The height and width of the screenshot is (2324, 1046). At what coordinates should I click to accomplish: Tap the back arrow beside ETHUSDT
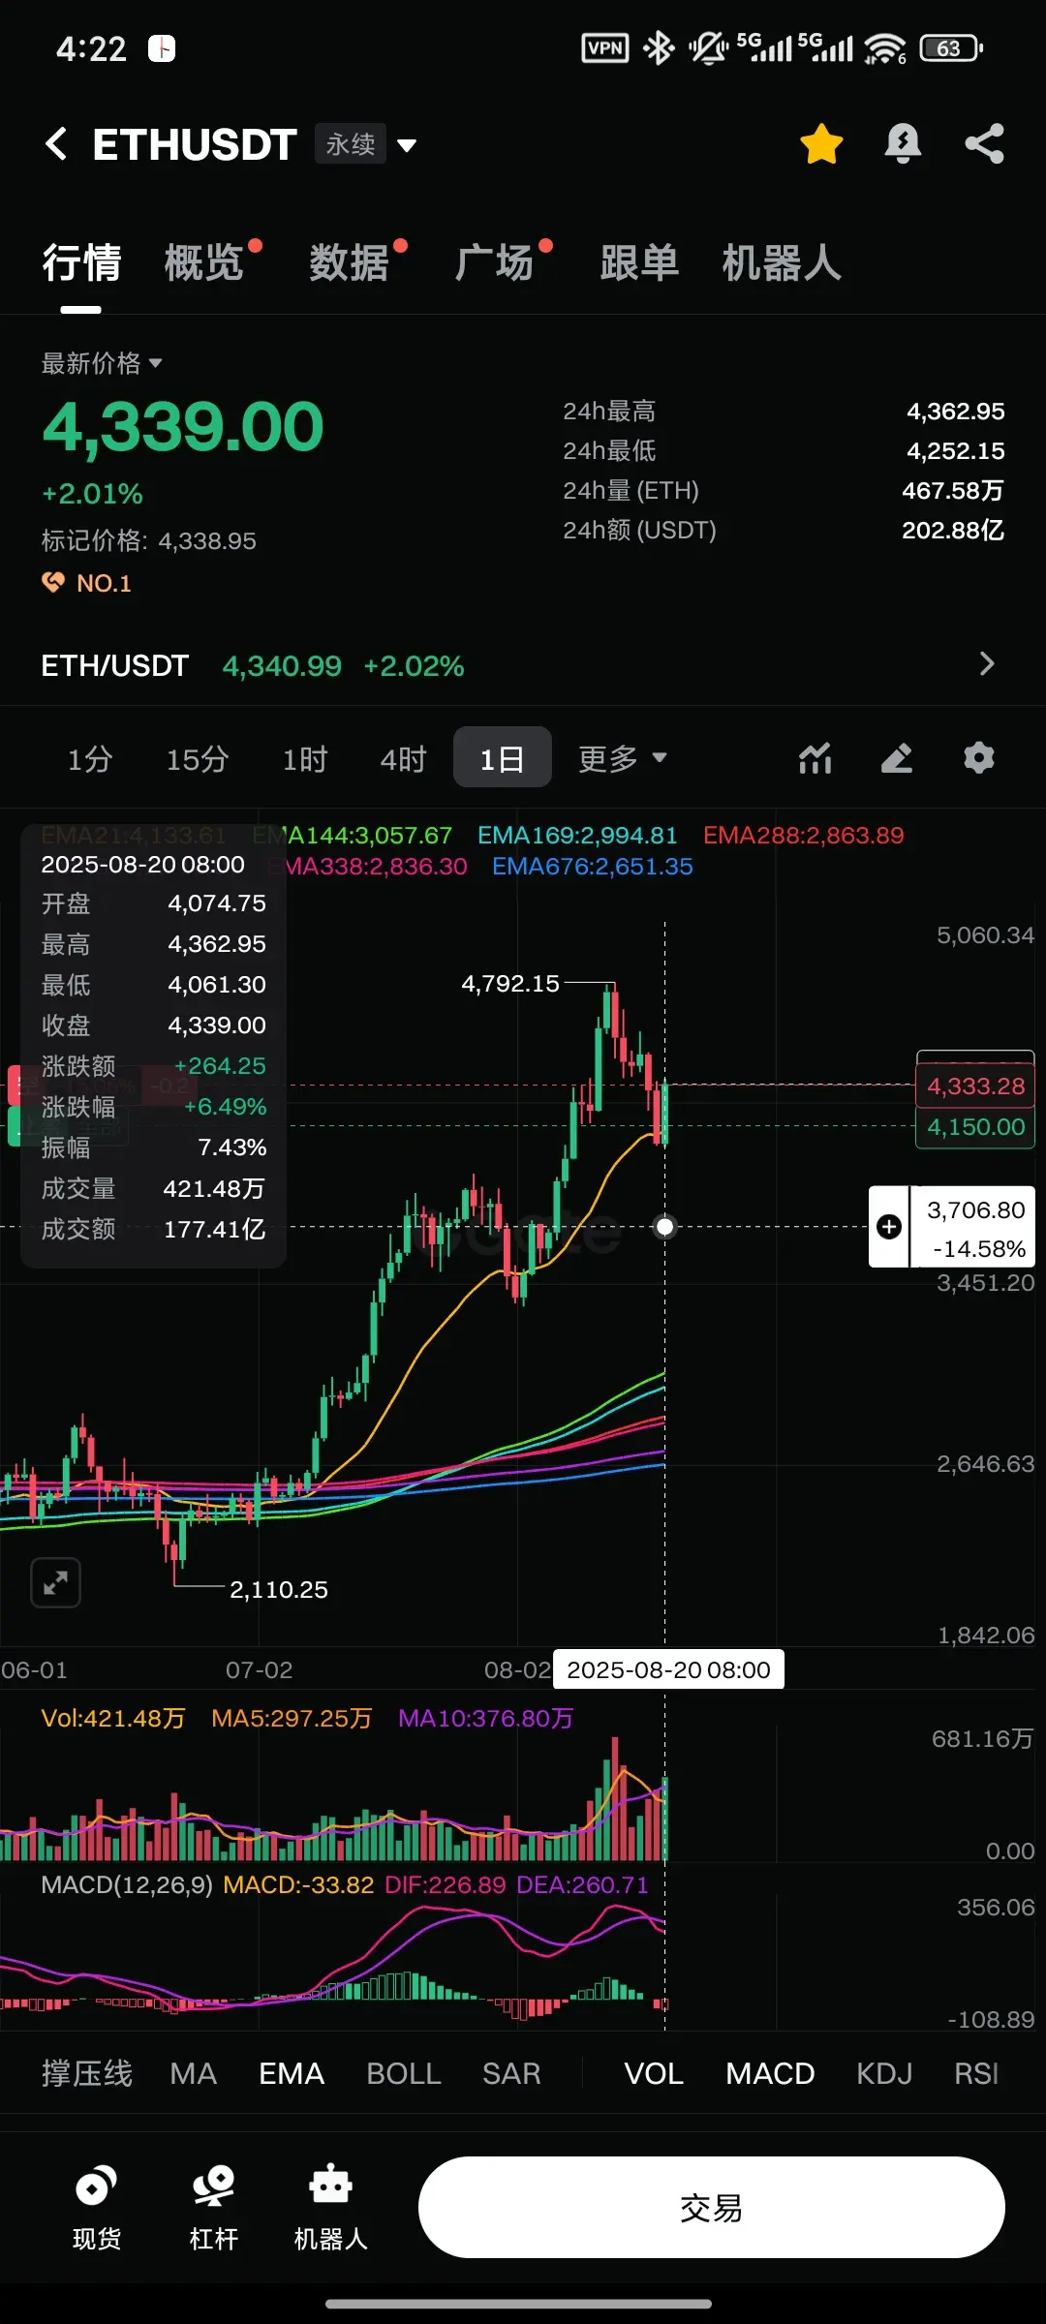(x=56, y=144)
